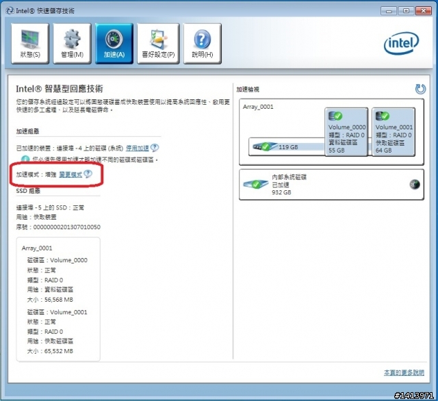Click the accelerated gauge icon on internal disk
The height and width of the screenshot is (401, 438).
point(415,184)
